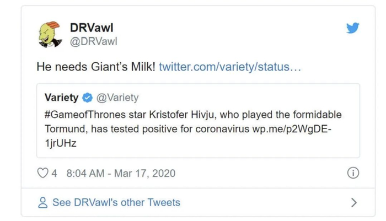Screen dimensions: 386x221
Task: Click Variety's verified badge
Action: tap(87, 98)
